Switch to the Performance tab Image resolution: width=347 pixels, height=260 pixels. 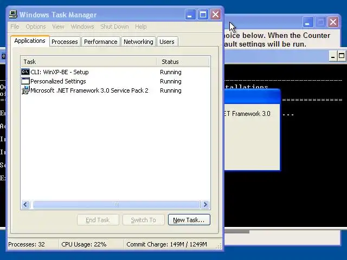(101, 42)
